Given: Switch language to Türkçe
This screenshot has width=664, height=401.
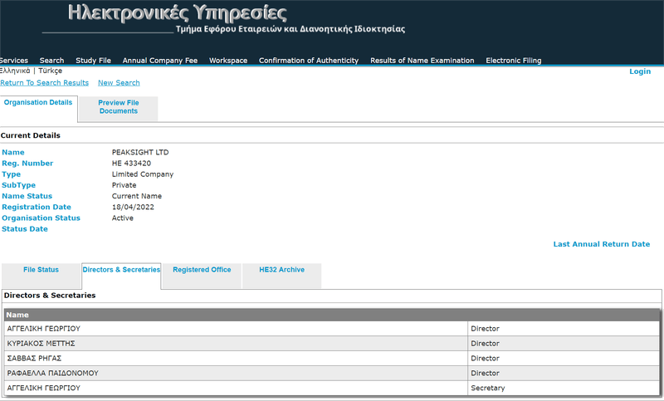Looking at the screenshot, I should (50, 71).
